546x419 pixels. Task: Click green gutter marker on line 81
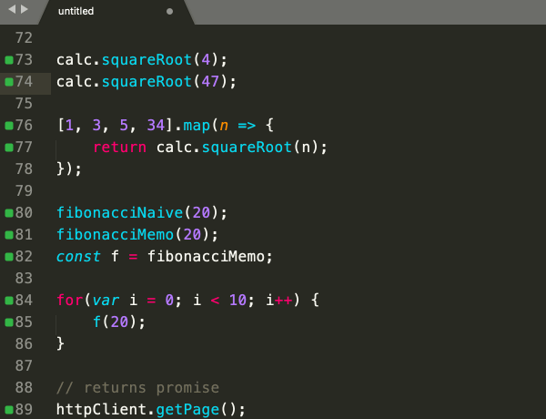pos(9,235)
